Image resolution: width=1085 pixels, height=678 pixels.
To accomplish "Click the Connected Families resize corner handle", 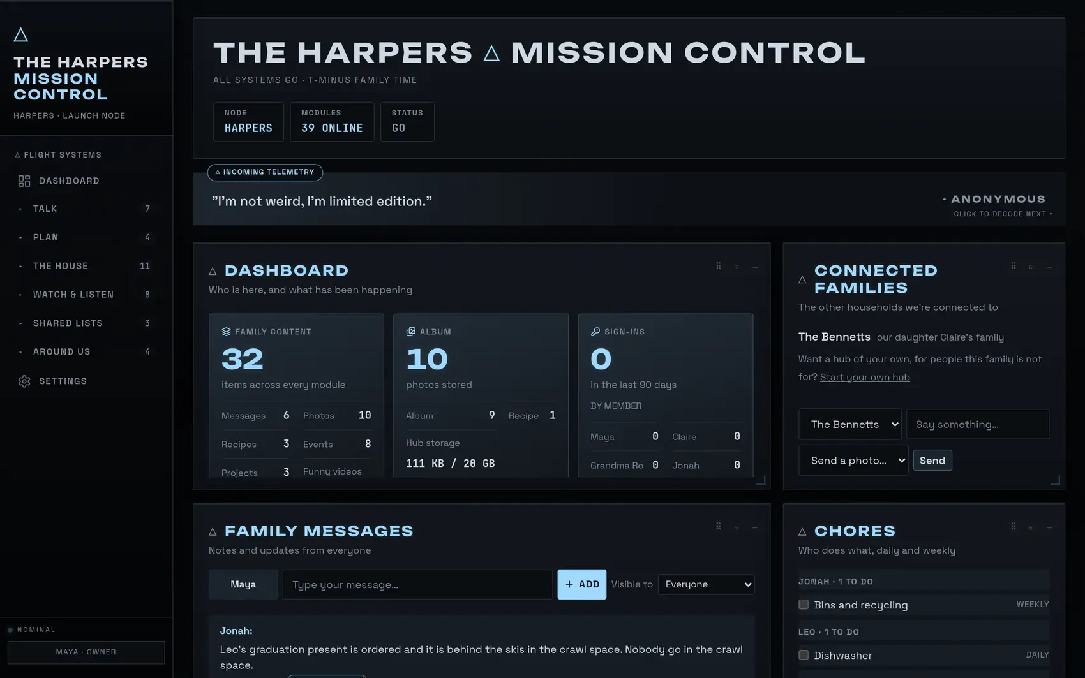I will pos(1056,480).
